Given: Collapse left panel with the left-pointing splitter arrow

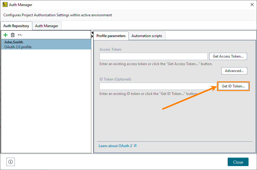Looking at the screenshot, I should click(92, 33).
